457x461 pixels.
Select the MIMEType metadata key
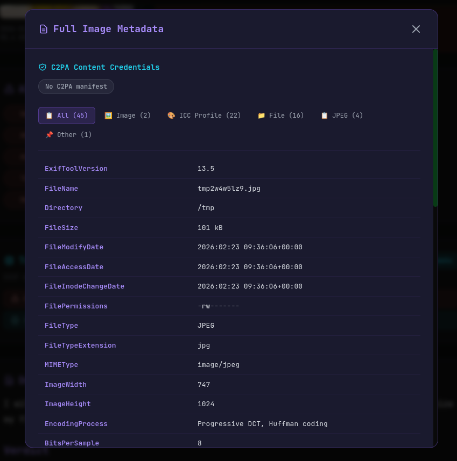click(x=61, y=365)
